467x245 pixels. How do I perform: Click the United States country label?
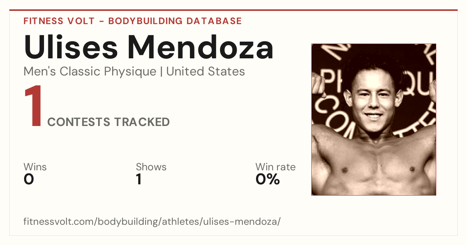(x=205, y=72)
